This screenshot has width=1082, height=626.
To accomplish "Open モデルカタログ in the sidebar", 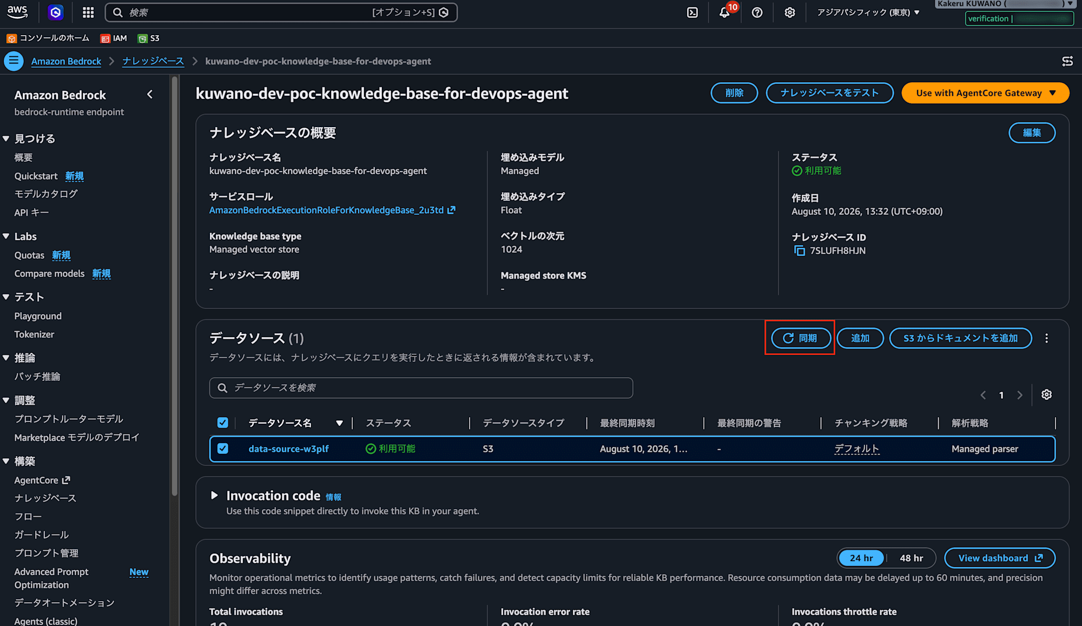I will (x=46, y=194).
